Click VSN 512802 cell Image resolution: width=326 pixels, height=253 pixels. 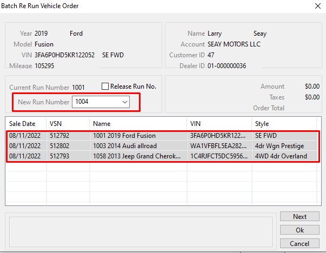(x=59, y=146)
